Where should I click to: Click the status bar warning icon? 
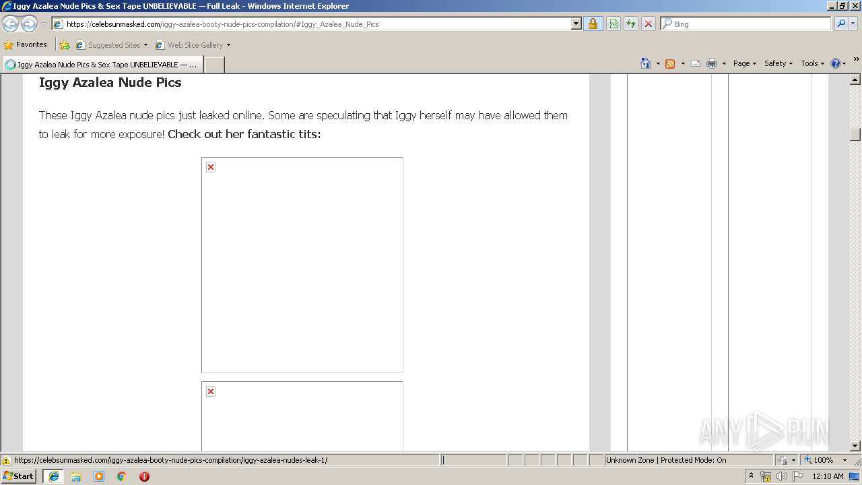[x=7, y=460]
